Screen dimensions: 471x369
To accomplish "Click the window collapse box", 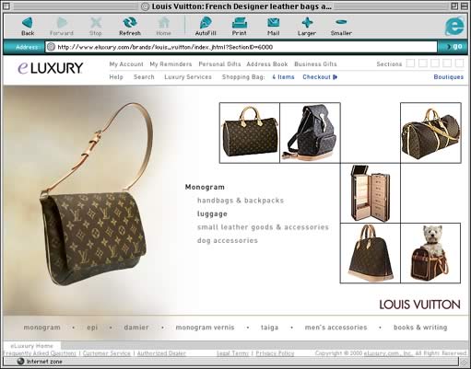I will pyautogui.click(x=465, y=6).
